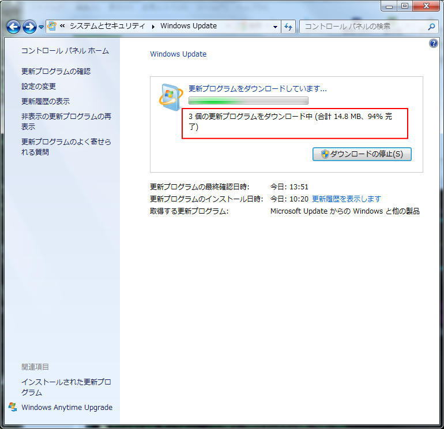Expand the hidden breadcrumb chevrons in address bar
The image size is (444, 429).
click(62, 26)
